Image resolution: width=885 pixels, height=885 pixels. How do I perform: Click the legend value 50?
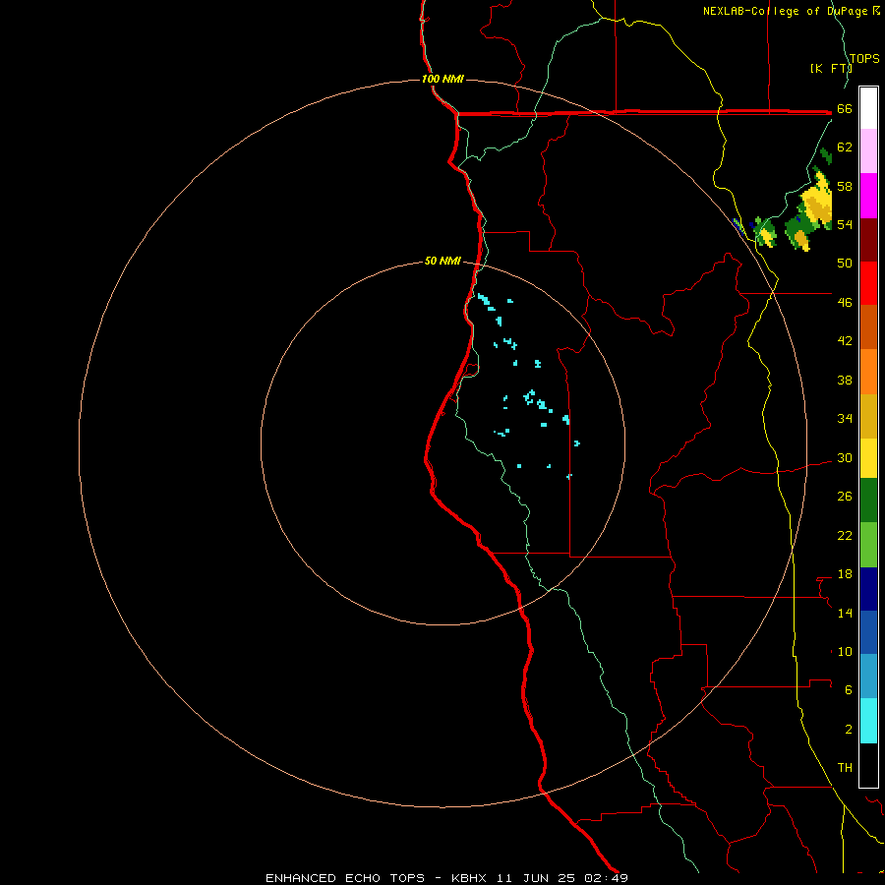click(x=845, y=263)
